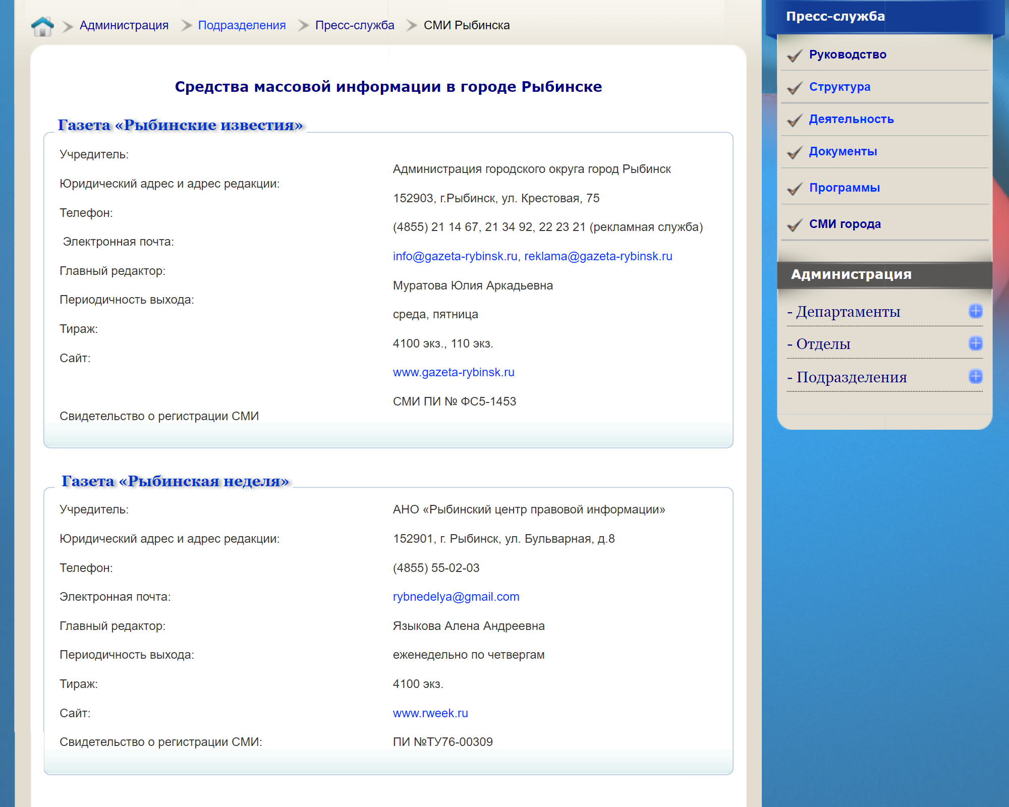Expand the Отделы plus icon

[x=976, y=343]
